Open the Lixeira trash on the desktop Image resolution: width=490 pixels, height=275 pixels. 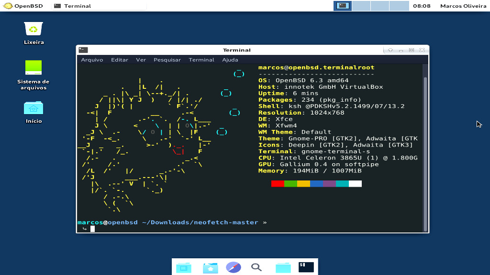click(x=33, y=30)
